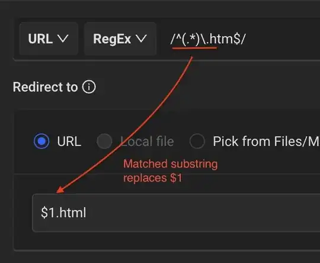Click the Pick from Files label text
This screenshot has height=263, width=320.
(266, 141)
